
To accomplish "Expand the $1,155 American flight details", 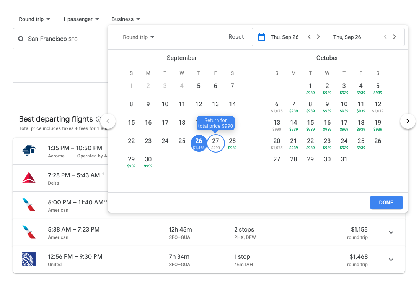I will click(391, 232).
